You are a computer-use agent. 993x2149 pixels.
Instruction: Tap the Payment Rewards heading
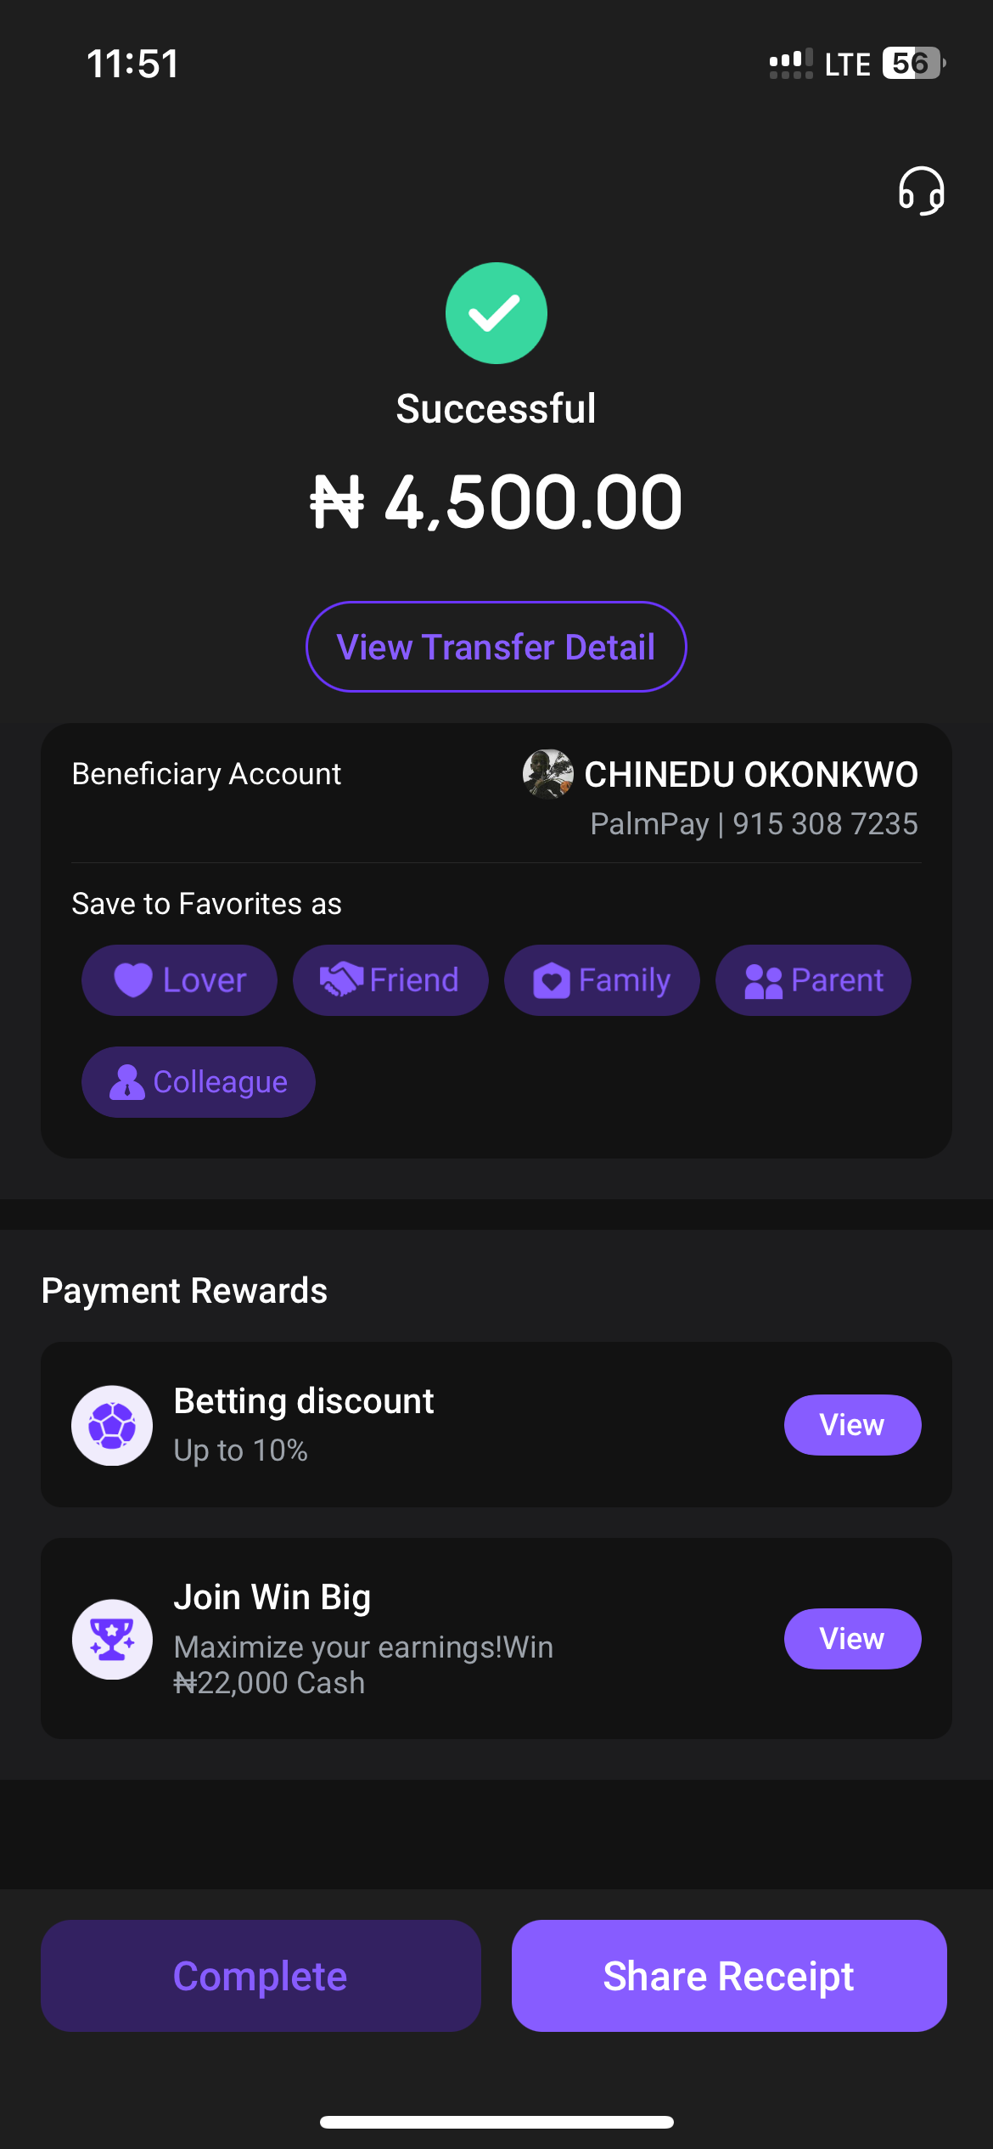click(184, 1291)
